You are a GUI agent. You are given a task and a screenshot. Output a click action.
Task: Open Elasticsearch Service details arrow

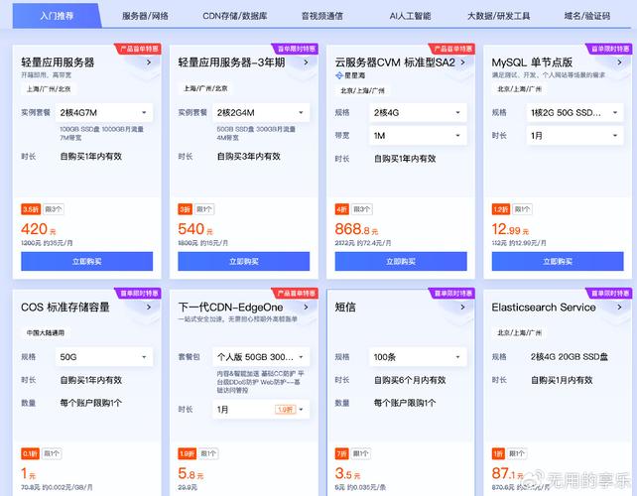coord(619,308)
